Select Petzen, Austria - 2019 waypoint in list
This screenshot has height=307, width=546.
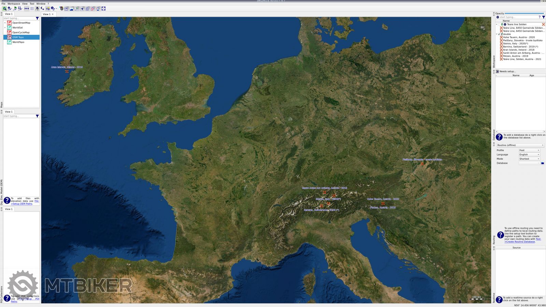pos(515,56)
